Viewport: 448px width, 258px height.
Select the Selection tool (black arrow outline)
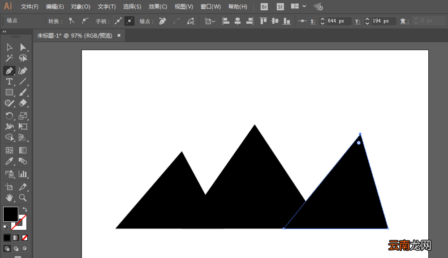tap(9, 47)
